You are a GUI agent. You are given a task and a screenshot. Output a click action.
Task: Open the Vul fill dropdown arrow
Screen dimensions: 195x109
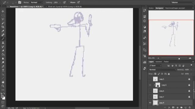[191, 74]
